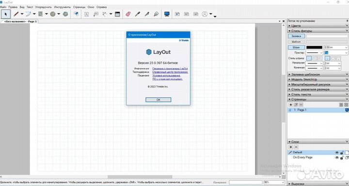Choose the Linear Dimension tool
The image size is (349, 186).
tap(105, 14)
